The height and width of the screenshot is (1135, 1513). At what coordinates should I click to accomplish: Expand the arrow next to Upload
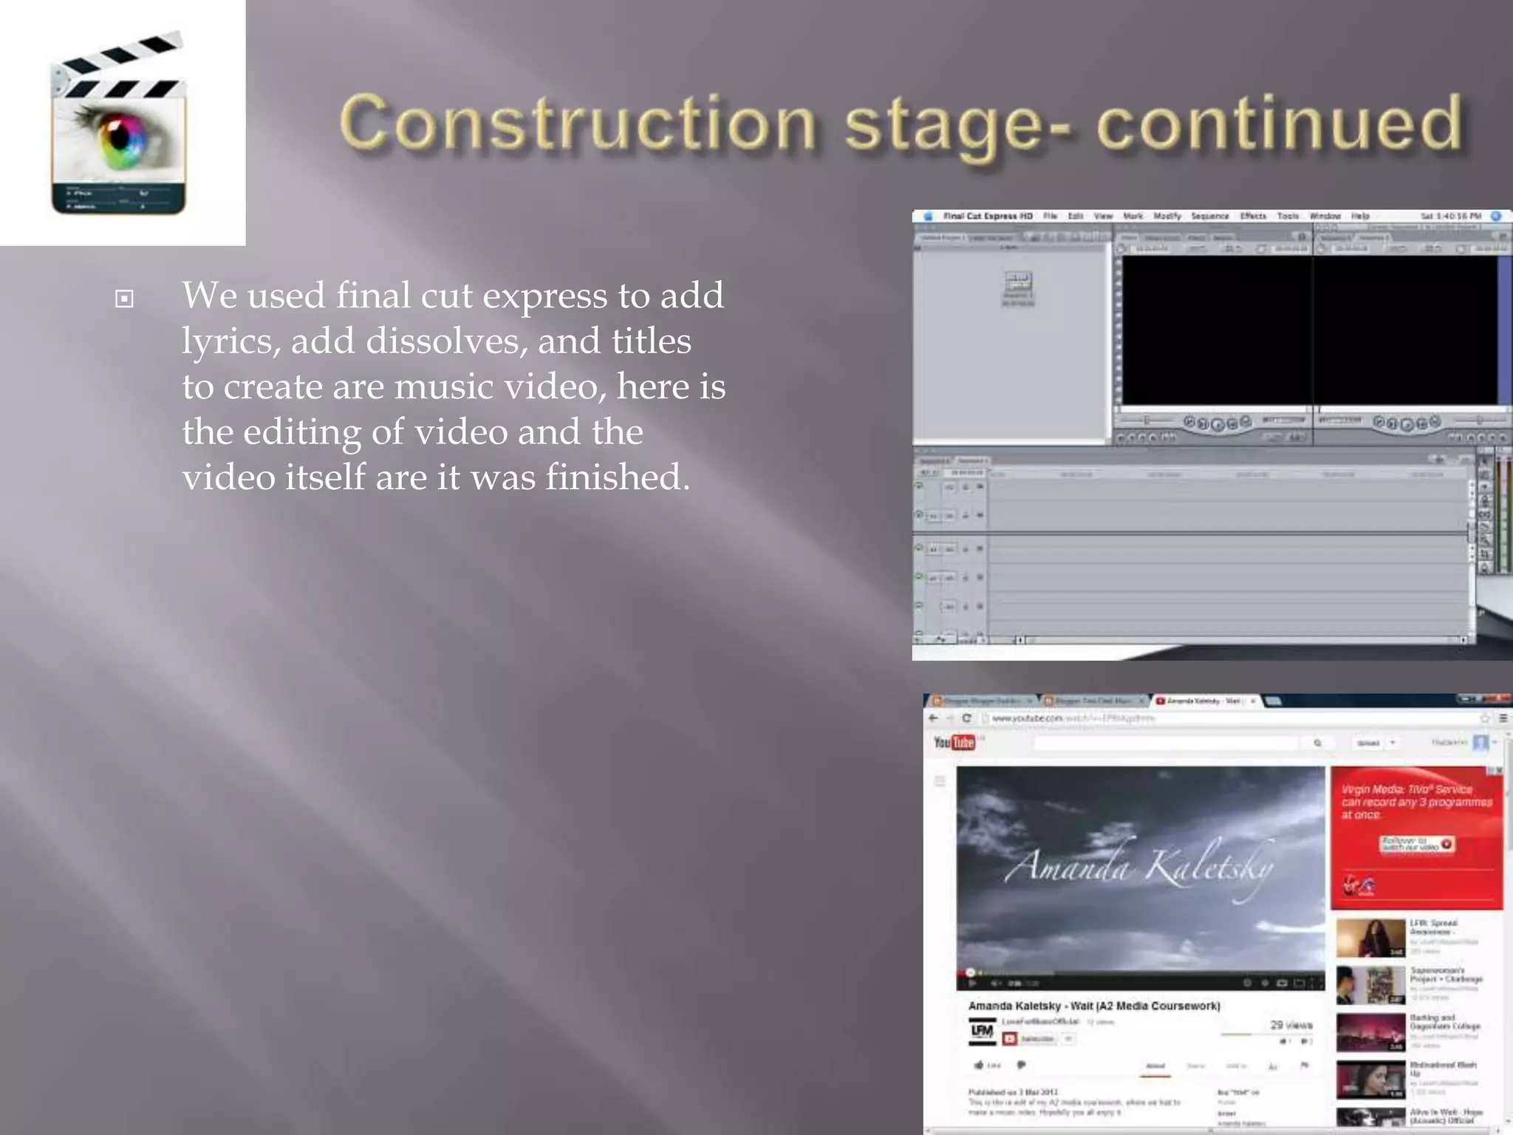point(1393,743)
